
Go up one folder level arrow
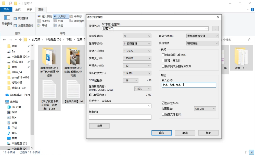pyautogui.click(x=20, y=39)
